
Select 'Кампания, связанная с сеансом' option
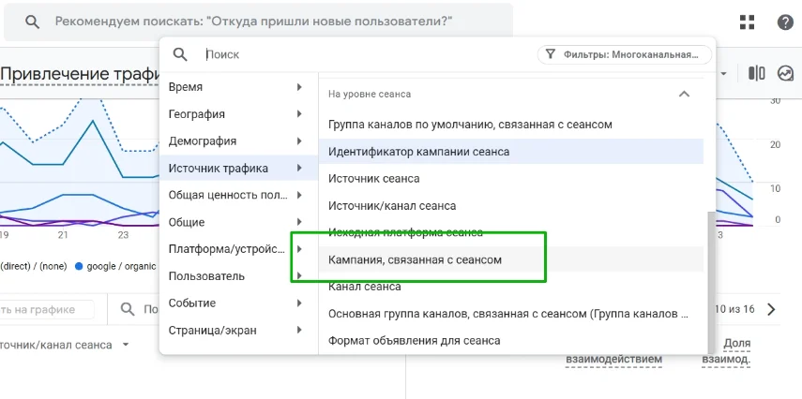coord(415,259)
